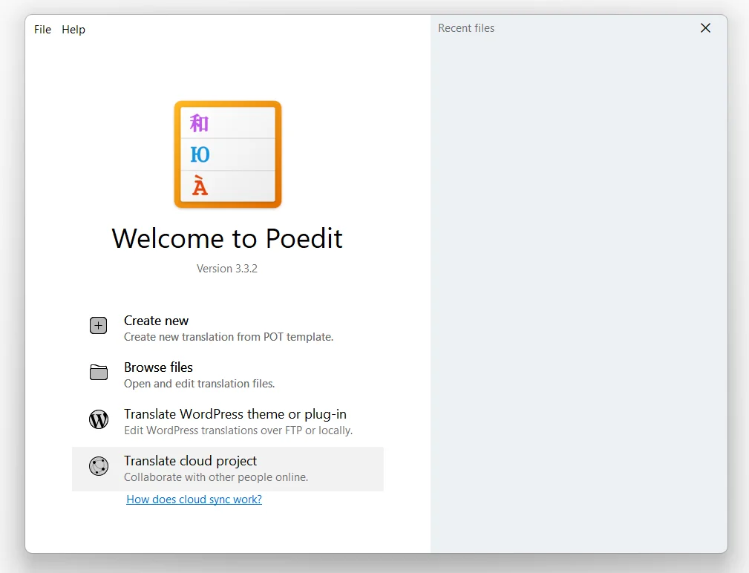This screenshot has width=749, height=573.
Task: Click the orange Poedit application logo
Action: 227,154
